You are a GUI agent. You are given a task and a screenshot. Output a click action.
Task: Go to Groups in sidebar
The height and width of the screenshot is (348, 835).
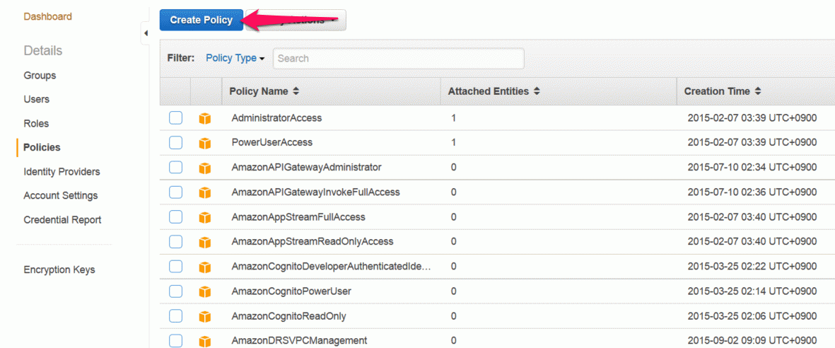click(x=40, y=75)
